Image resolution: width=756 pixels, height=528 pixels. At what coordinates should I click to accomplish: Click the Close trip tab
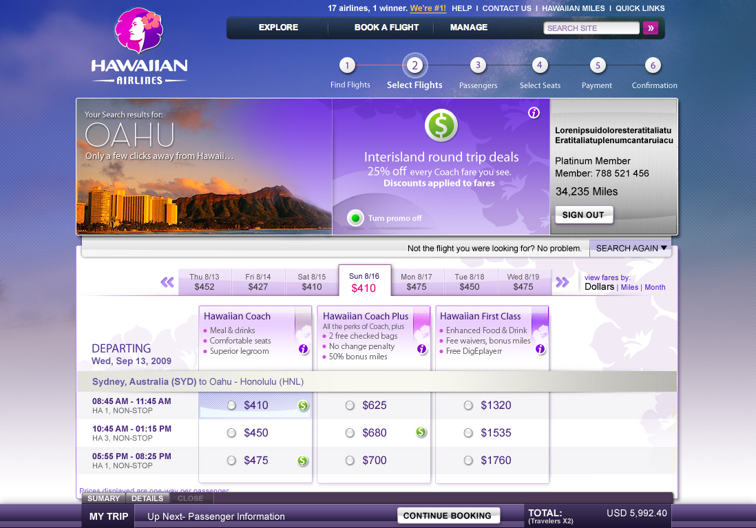coord(191,498)
